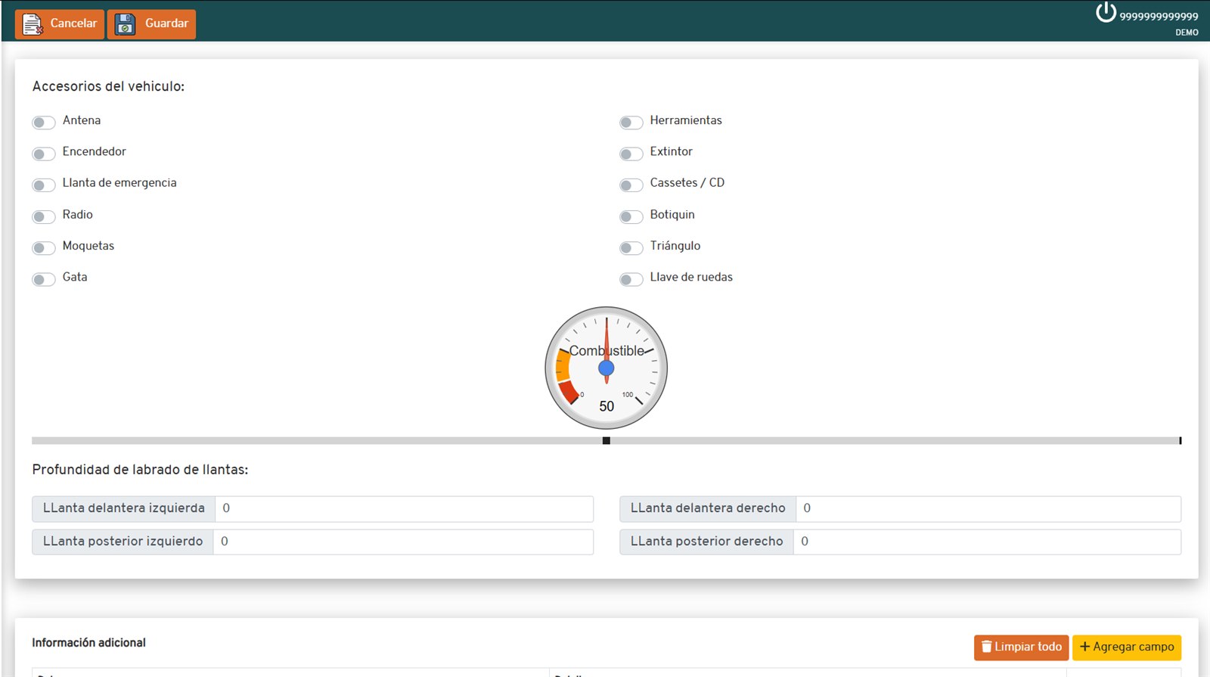Click the Cancelar button
Viewport: 1210px width, 677px height.
tap(60, 24)
